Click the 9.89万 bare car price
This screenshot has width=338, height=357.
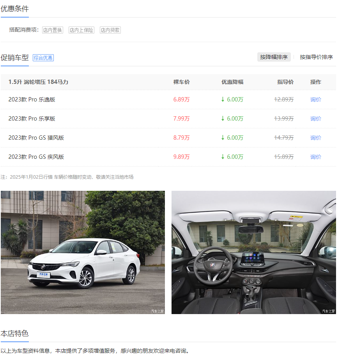pos(182,157)
